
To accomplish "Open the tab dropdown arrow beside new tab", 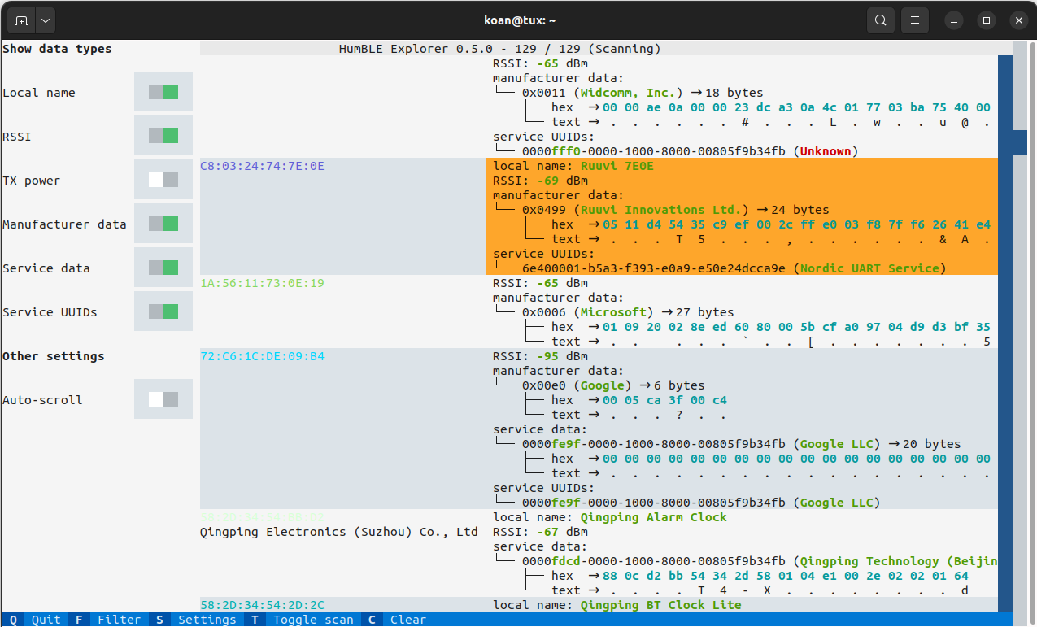I will (x=45, y=20).
